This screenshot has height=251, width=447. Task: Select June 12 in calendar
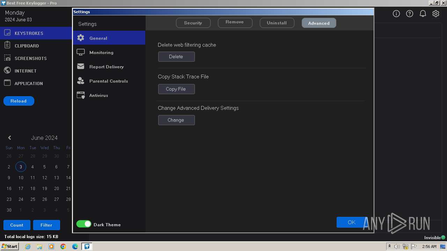click(44, 177)
